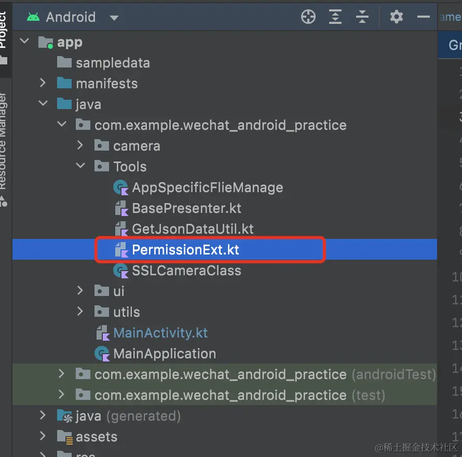462x457 pixels.
Task: Collapse the java folder
Action: 43,103
